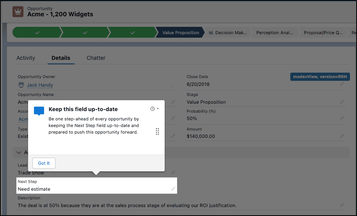Click the edit pencil beside Close Date

[342, 84]
